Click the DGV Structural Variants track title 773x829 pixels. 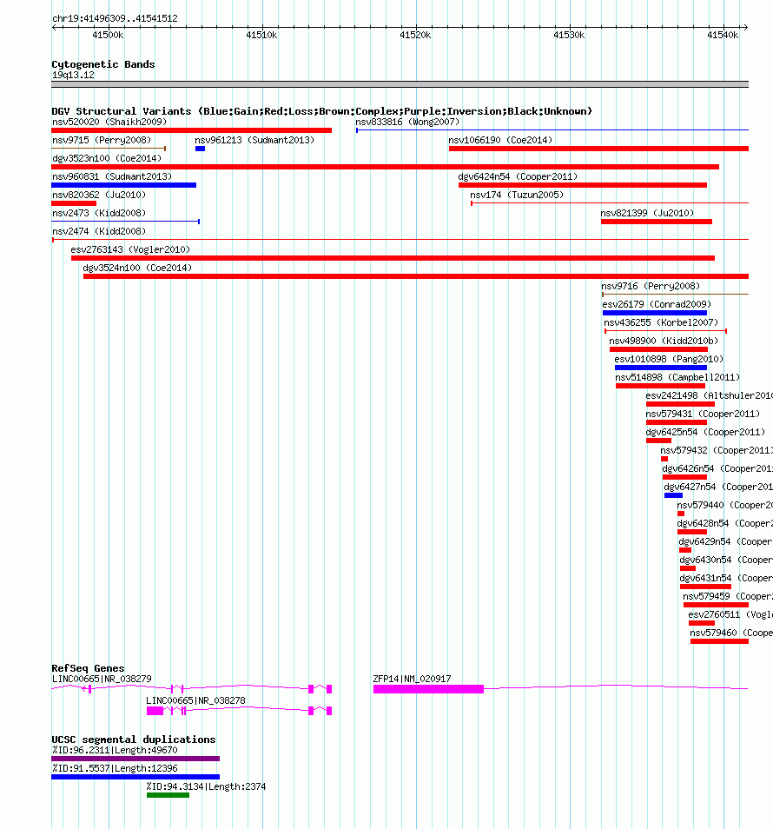pos(321,111)
